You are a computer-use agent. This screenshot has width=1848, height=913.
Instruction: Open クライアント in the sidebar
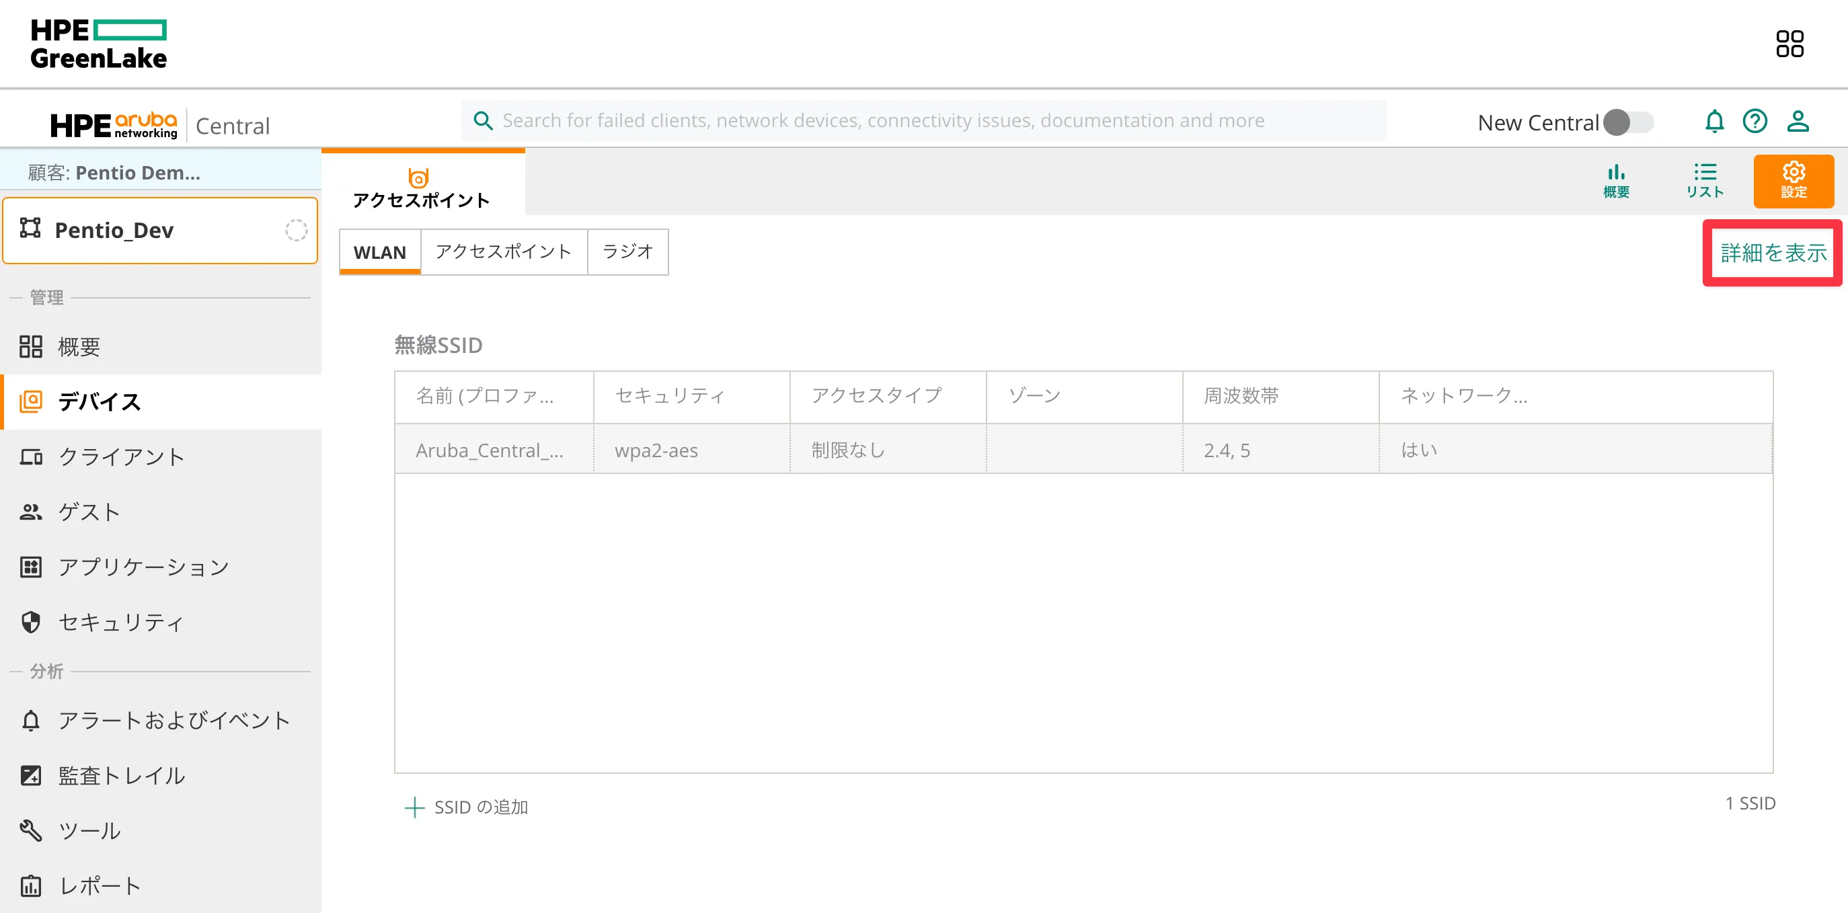(x=120, y=457)
